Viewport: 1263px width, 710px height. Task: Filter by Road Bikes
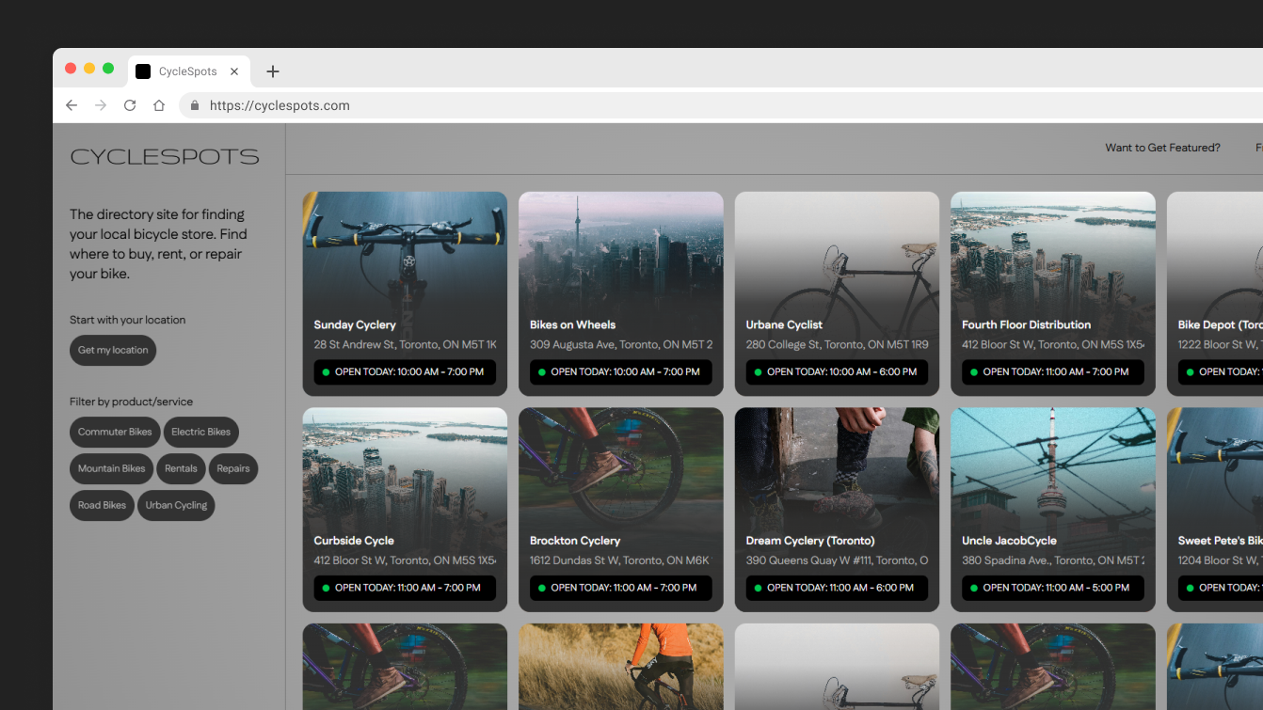pyautogui.click(x=102, y=505)
